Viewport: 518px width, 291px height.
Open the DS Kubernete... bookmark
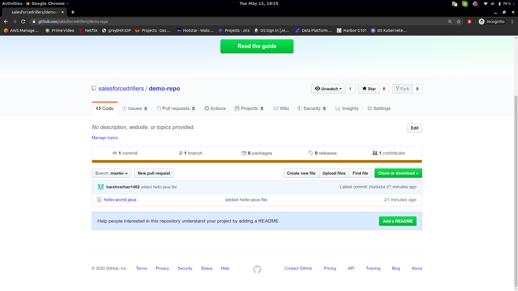tap(388, 30)
